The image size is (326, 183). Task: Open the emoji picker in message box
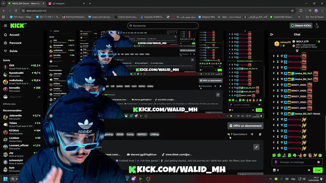point(318,162)
